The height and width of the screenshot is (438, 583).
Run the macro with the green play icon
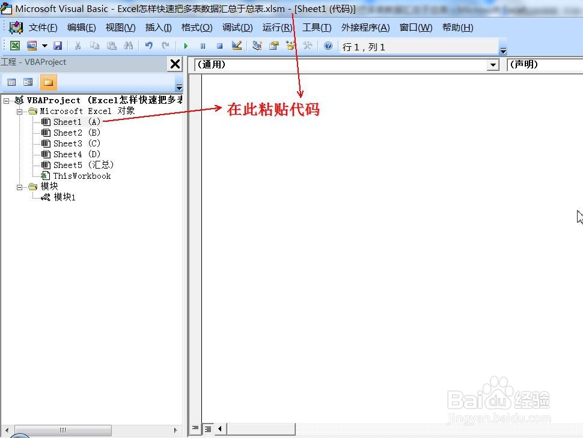point(186,46)
